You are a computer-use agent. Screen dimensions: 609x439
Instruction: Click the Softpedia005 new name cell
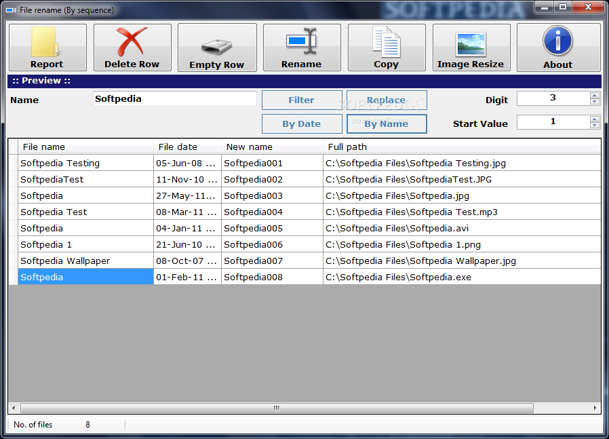click(x=272, y=229)
